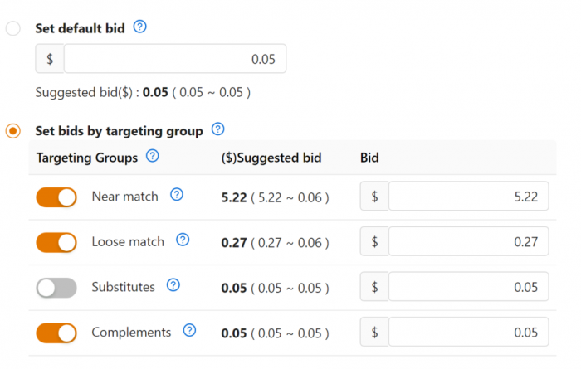Screen dimensions: 581x369
Task: Click Targeting Groups header help icon
Action: point(152,156)
